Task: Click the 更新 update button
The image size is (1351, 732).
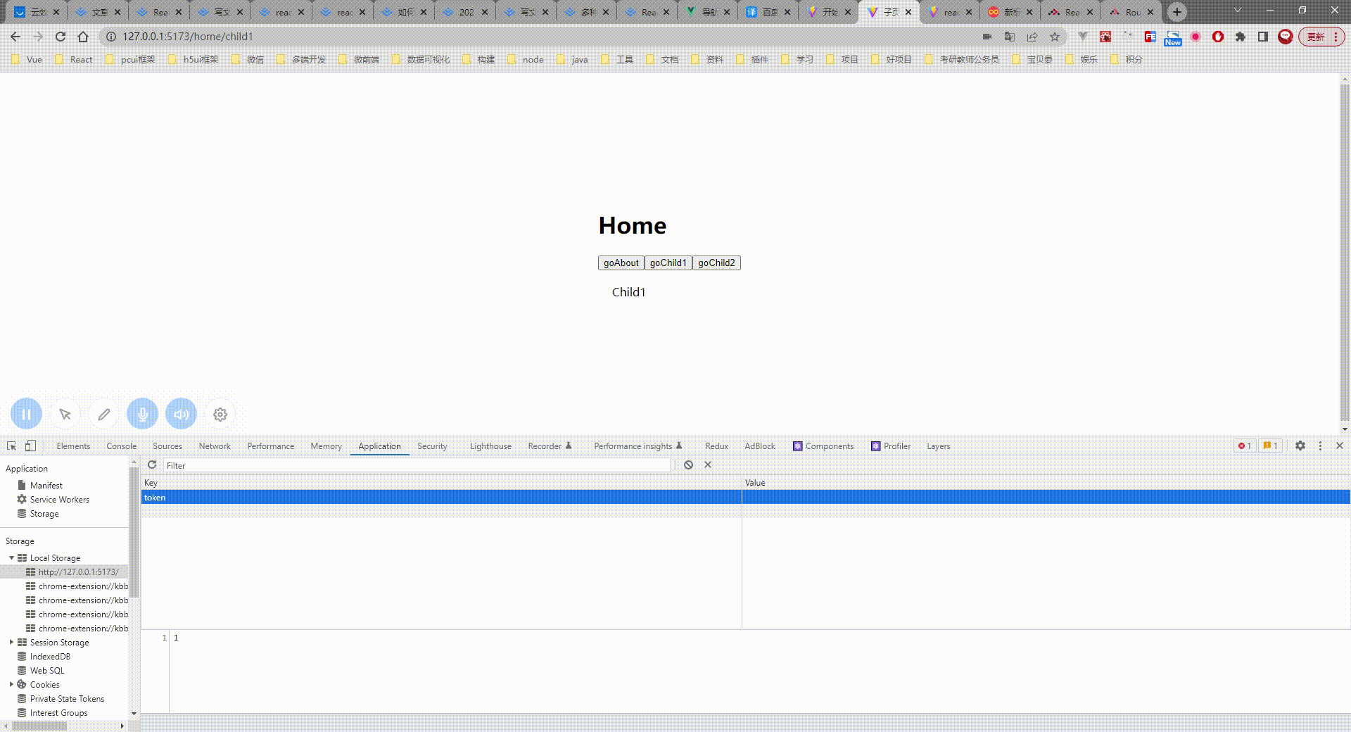Action: [1321, 37]
